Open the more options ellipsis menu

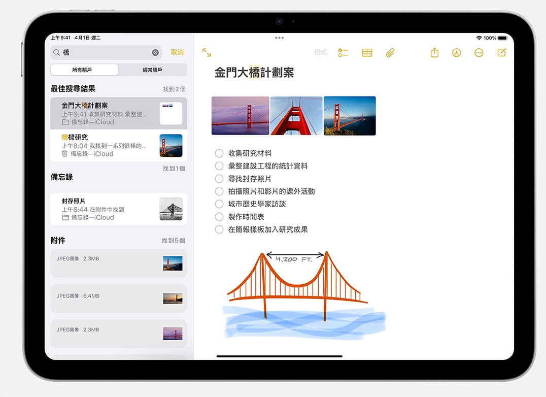[x=479, y=53]
